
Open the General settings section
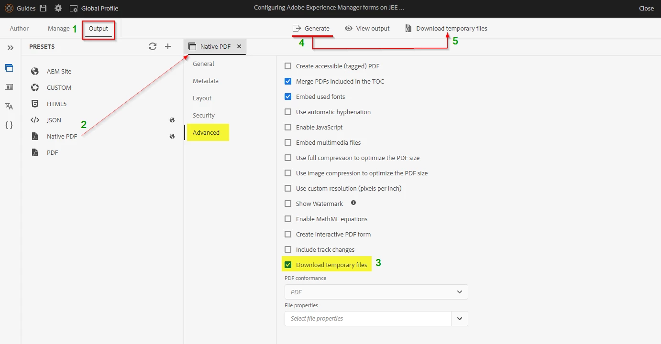204,64
